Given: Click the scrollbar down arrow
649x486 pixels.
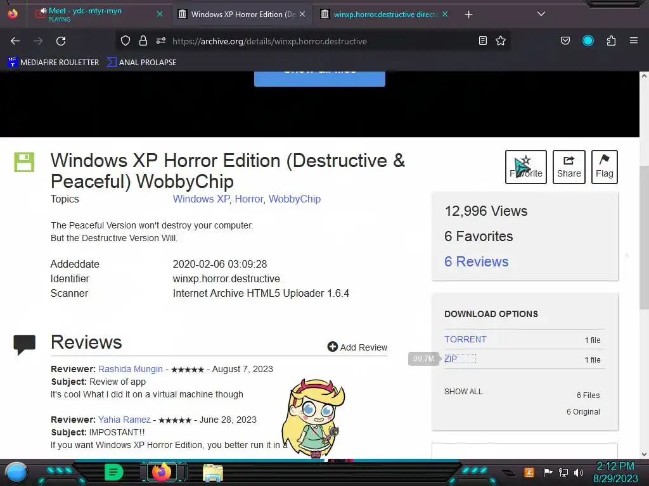Looking at the screenshot, I should (x=644, y=454).
